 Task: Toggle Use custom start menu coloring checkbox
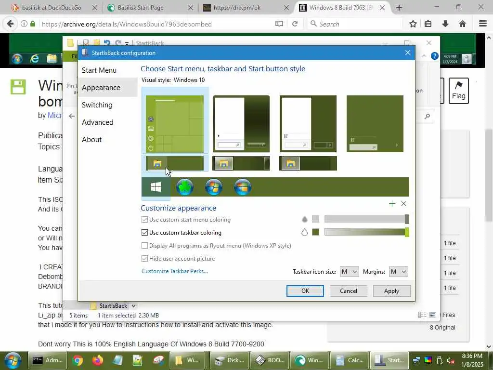tap(144, 220)
